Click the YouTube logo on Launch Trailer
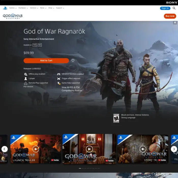 pyautogui.click(x=55, y=160)
